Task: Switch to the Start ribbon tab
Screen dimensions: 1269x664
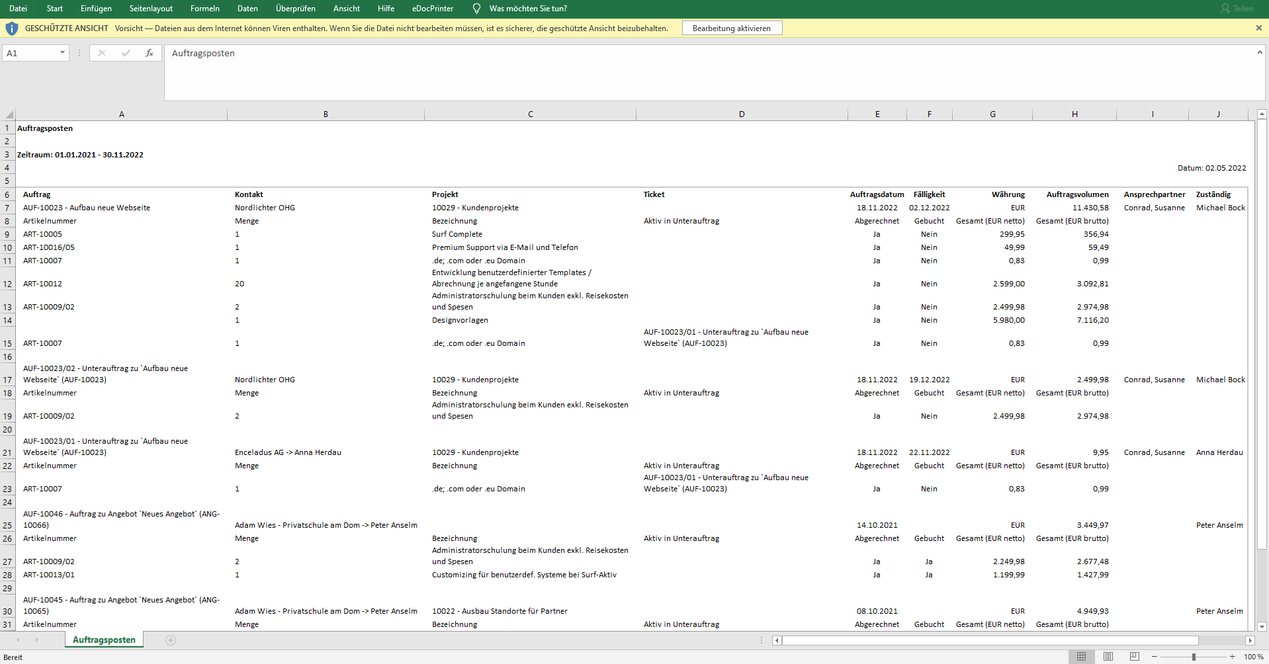Action: pyautogui.click(x=55, y=9)
